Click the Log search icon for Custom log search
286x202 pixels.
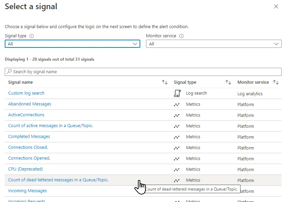[x=177, y=94]
